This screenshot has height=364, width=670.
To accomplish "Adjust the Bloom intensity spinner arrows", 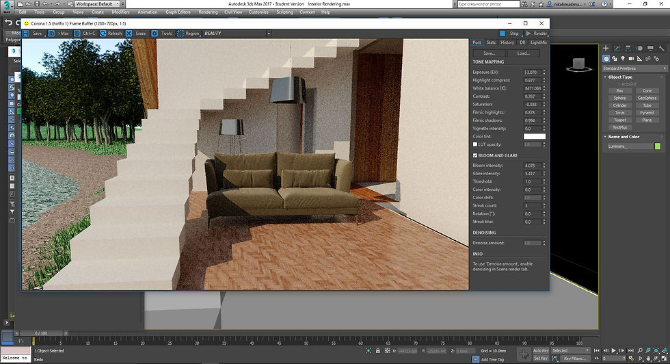I will pyautogui.click(x=544, y=166).
